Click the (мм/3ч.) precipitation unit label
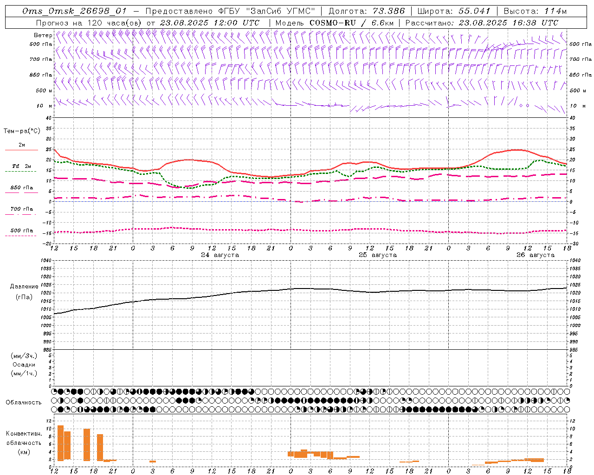This screenshot has height=475, width=594. tap(24, 356)
